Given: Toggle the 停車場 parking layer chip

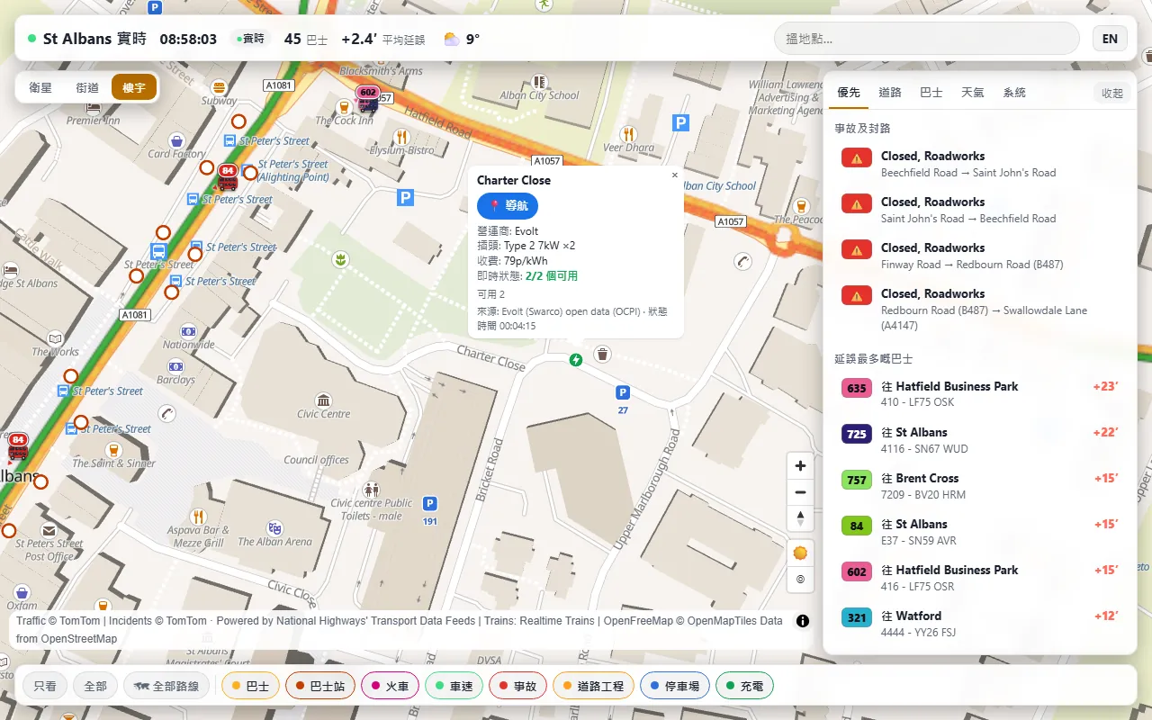Looking at the screenshot, I should click(675, 686).
